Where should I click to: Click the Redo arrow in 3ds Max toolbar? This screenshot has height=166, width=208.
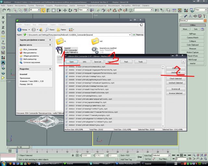pyautogui.click(x=9, y=10)
